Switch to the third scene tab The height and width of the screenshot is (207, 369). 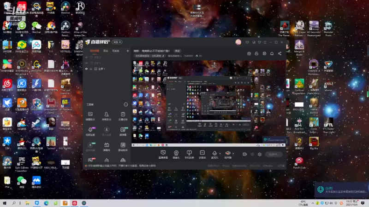[x=116, y=51]
